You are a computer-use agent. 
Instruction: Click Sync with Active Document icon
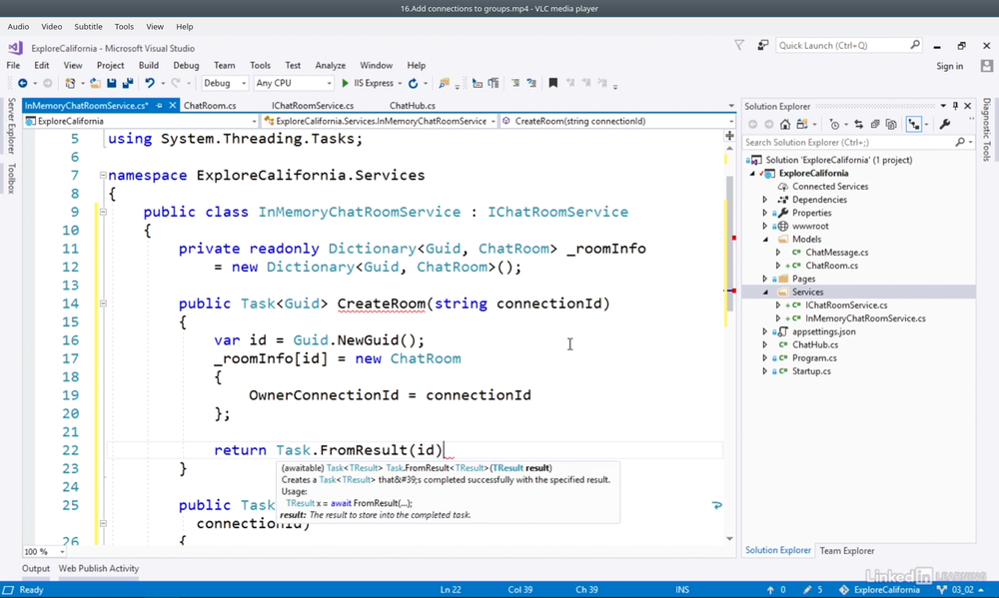click(x=858, y=125)
